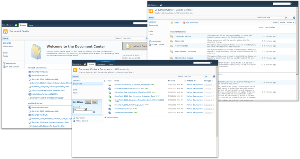Click help icon in All Site Content window
This screenshot has height=159, width=300.
coord(294,18)
